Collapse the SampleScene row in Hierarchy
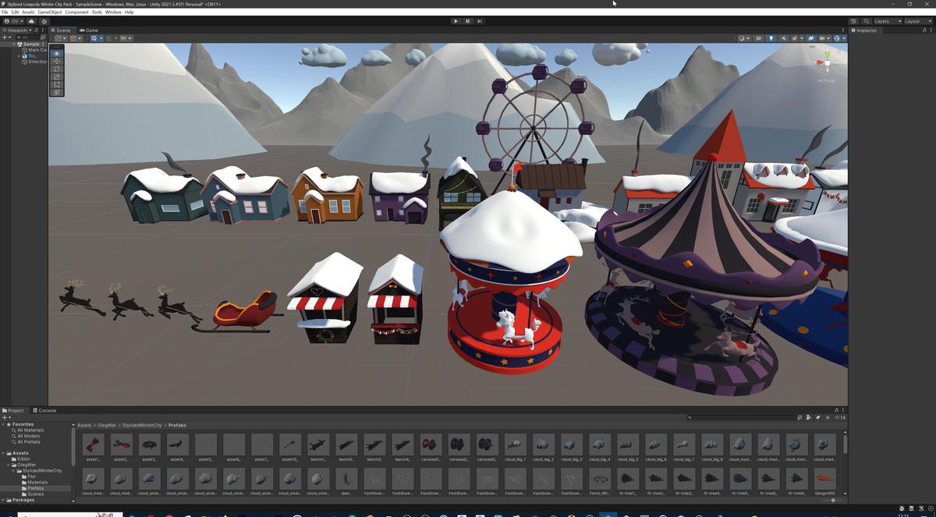This screenshot has width=936, height=517. tap(15, 44)
